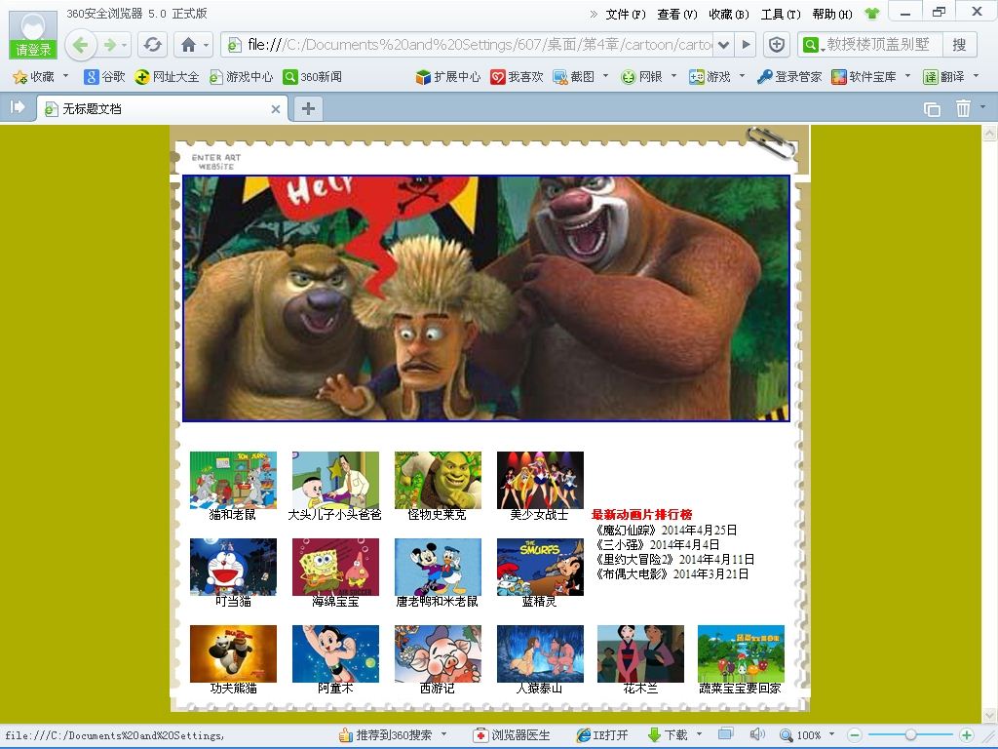Open the 文件(F) menu
This screenshot has width=998, height=749.
tap(625, 14)
